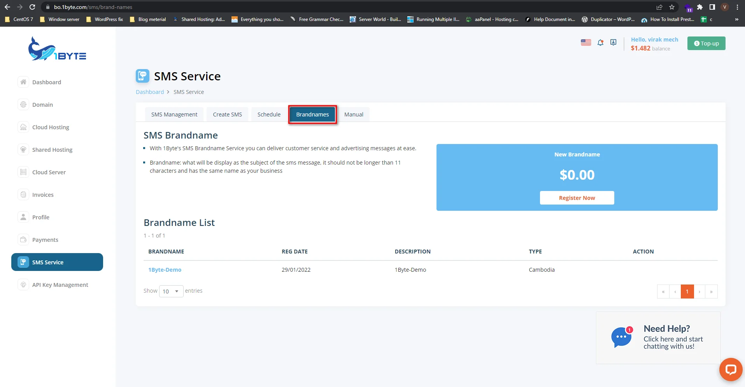
Task: Click the API Key Management icon
Action: (23, 285)
